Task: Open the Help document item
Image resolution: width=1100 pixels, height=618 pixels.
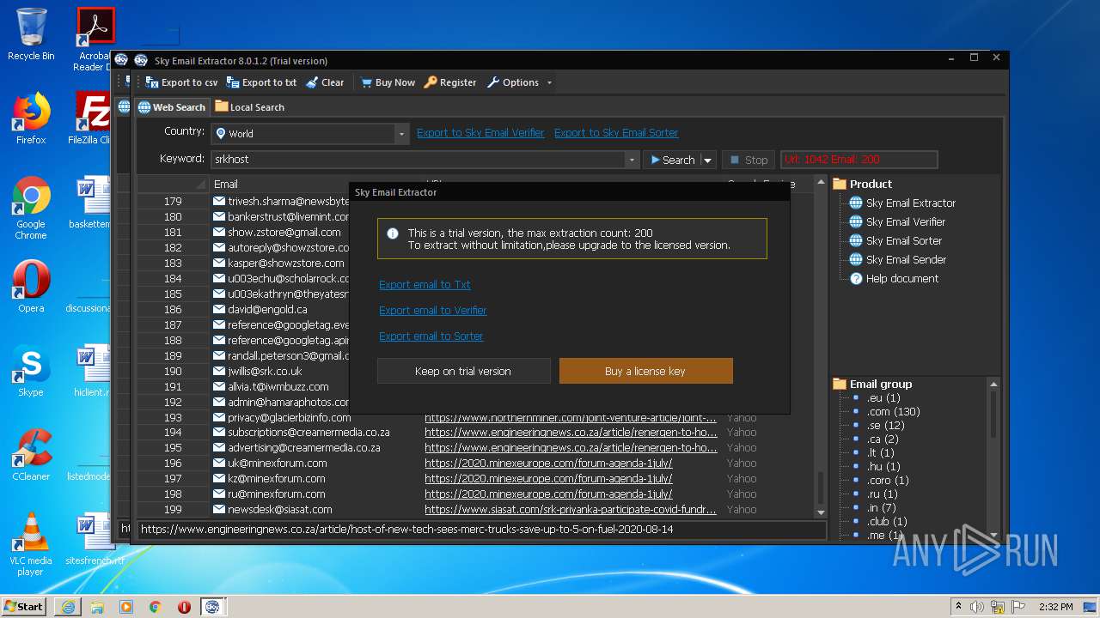Action: click(894, 279)
